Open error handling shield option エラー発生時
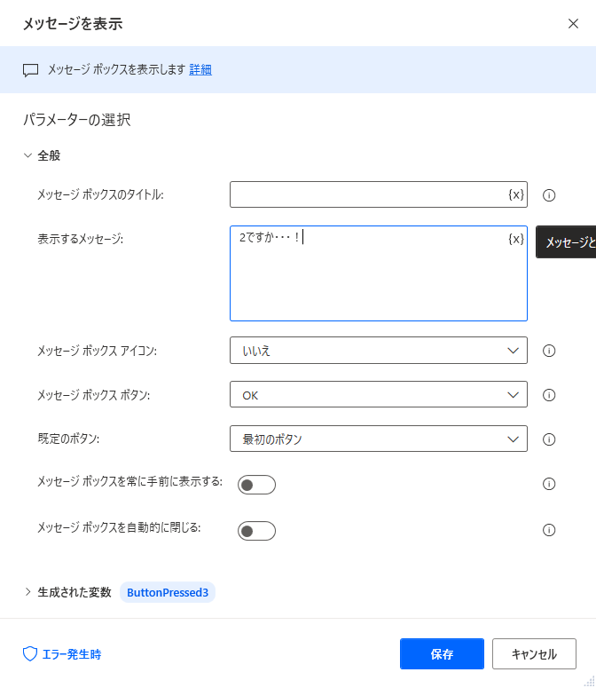The image size is (596, 688). pos(62,654)
